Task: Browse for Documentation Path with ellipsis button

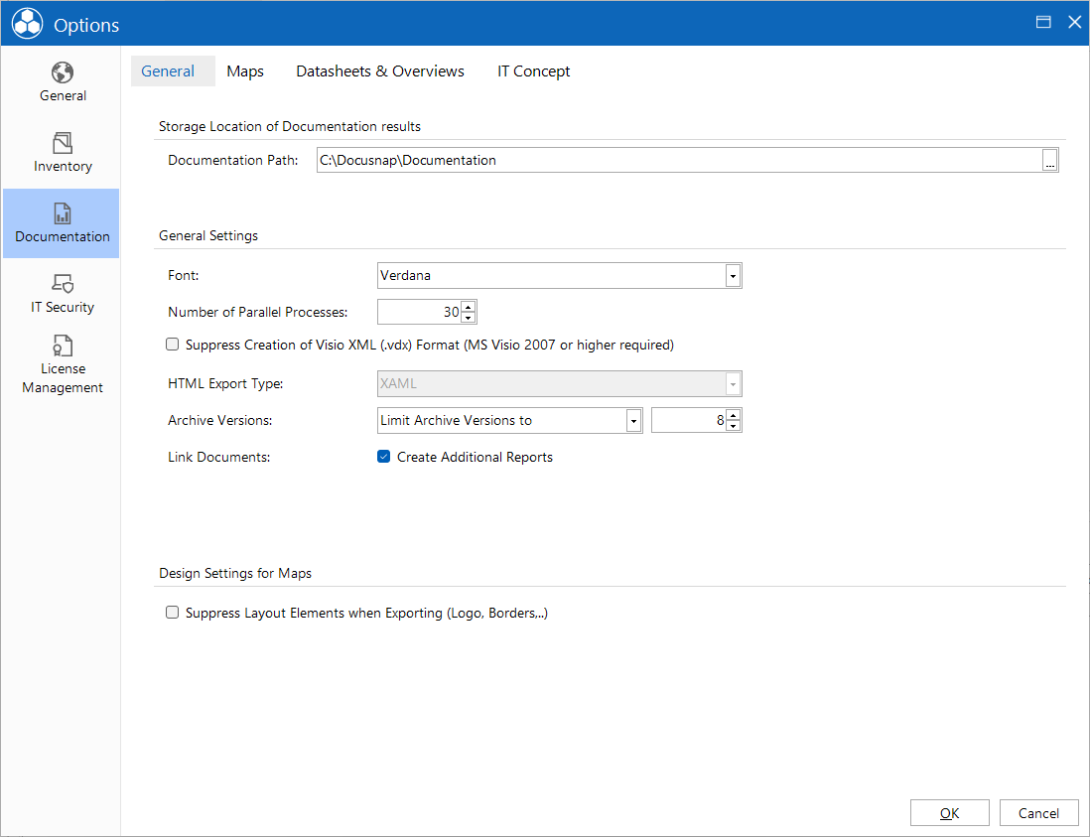Action: (x=1049, y=161)
